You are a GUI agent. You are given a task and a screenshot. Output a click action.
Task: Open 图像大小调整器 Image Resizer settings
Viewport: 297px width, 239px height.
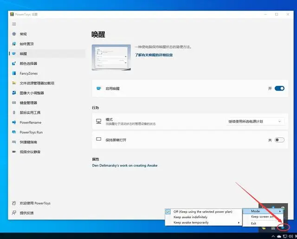[x=47, y=93]
